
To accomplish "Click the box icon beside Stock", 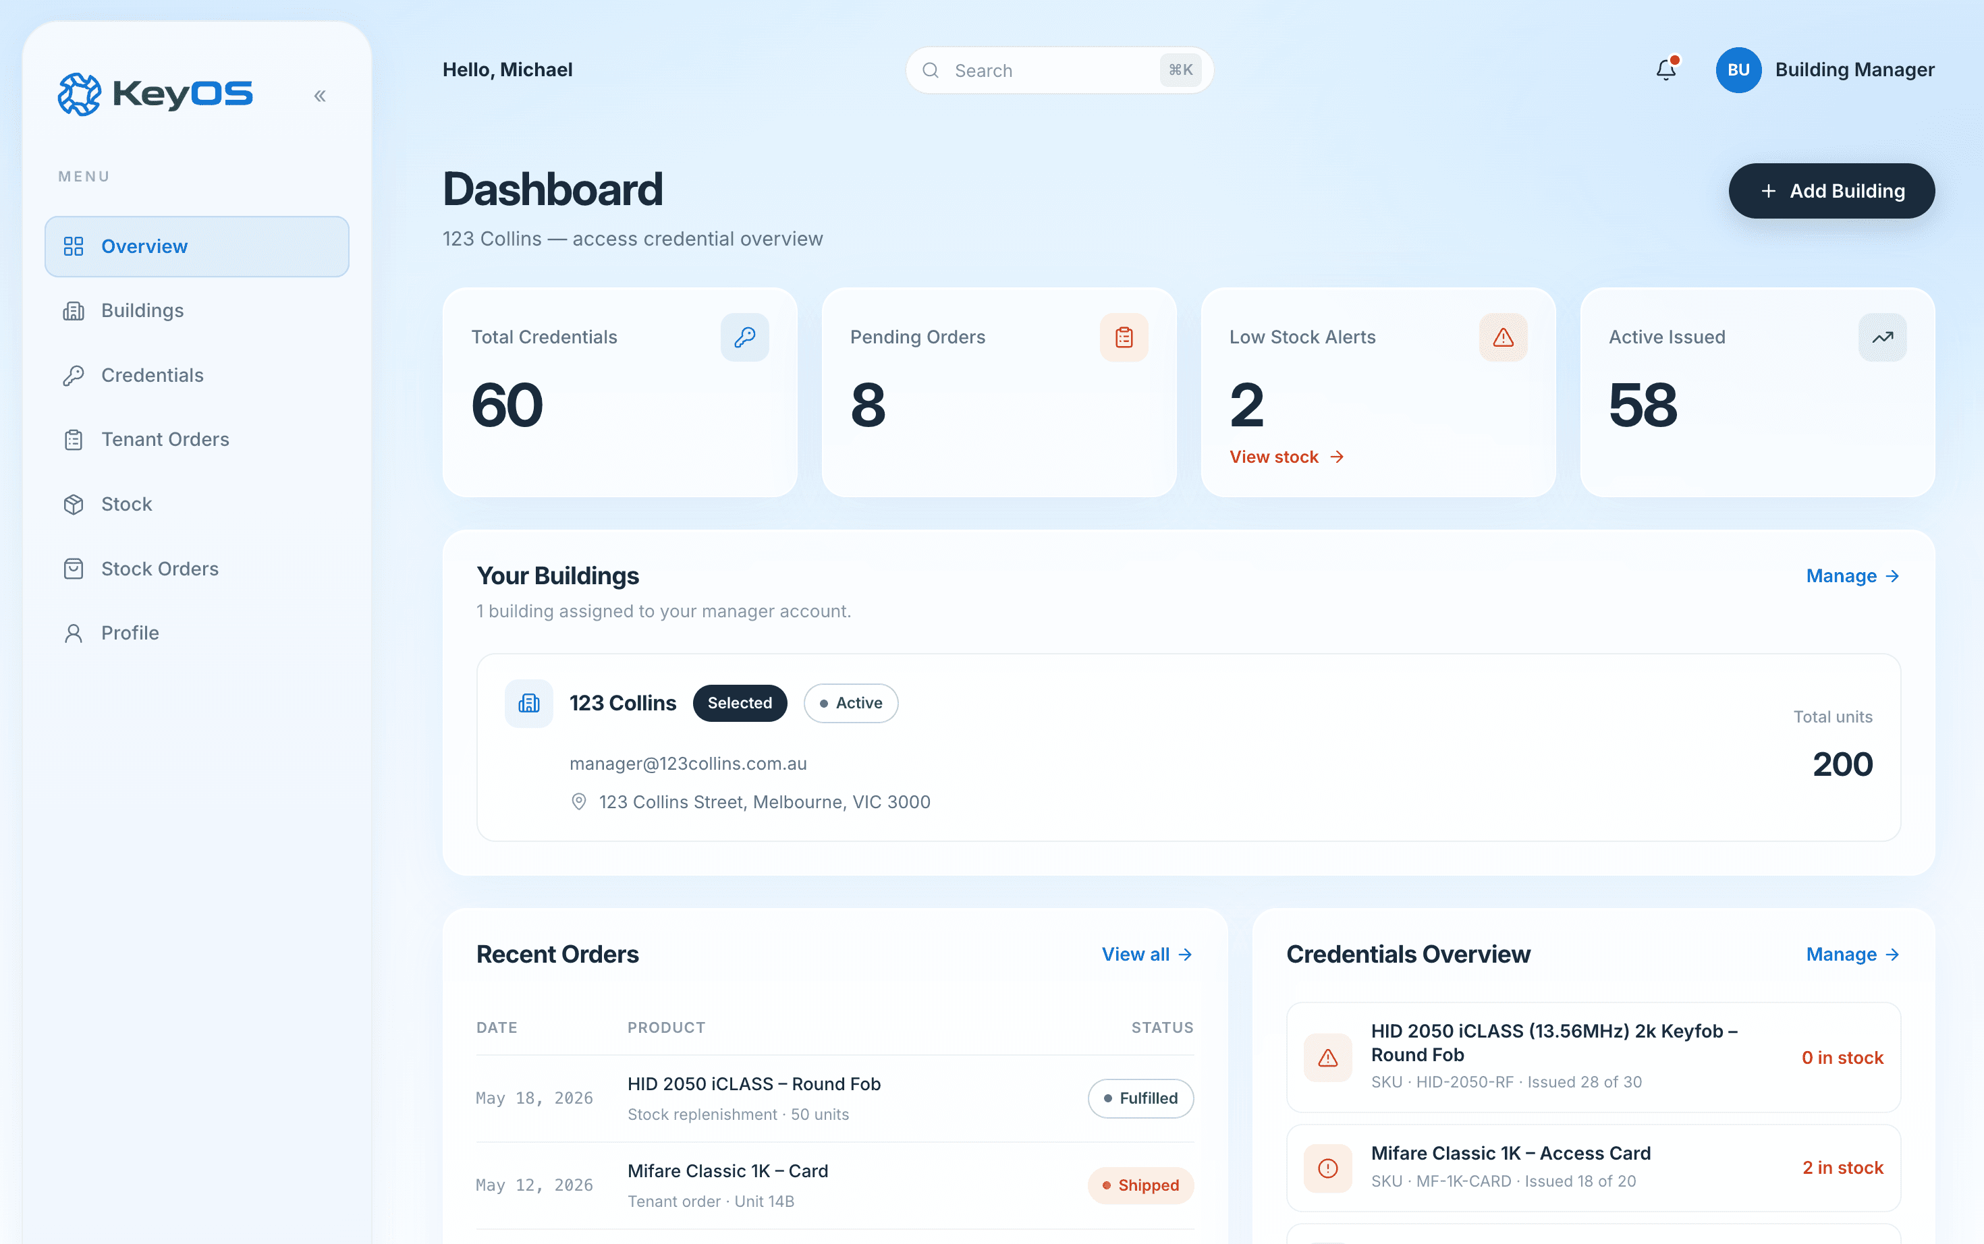I will pos(74,505).
